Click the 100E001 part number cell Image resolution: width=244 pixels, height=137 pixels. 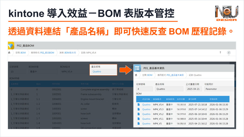tap(57, 109)
